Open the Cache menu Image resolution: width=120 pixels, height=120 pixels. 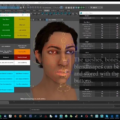click(x=23, y=5)
